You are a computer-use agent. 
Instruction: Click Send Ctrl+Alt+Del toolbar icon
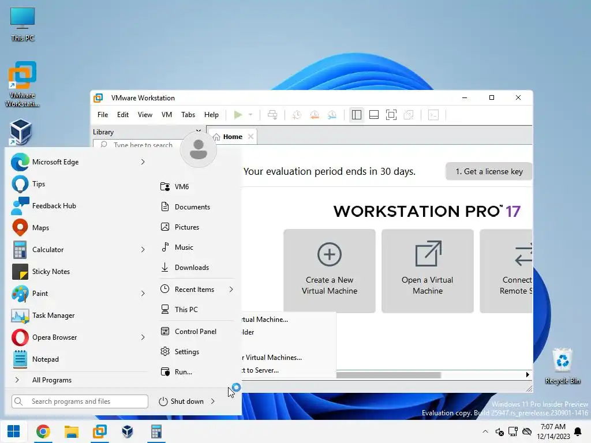(x=272, y=115)
